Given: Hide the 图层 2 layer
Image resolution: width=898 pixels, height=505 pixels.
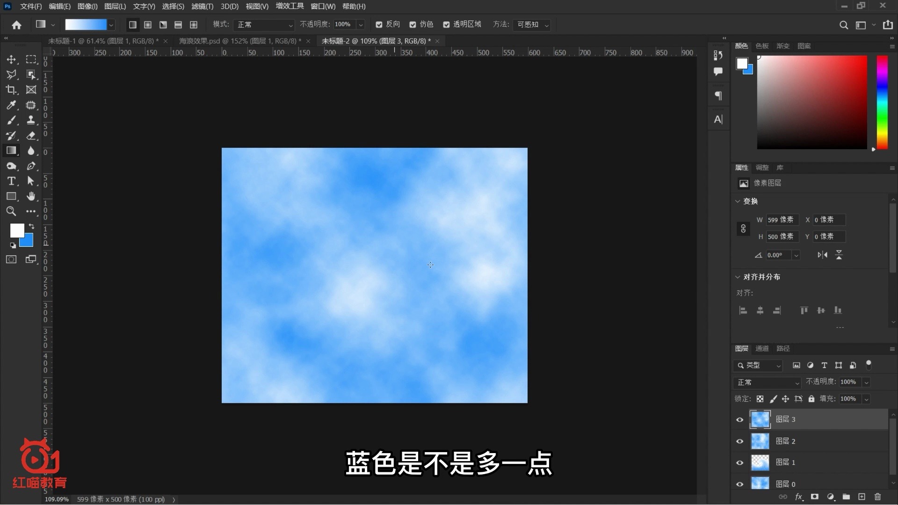Looking at the screenshot, I should click(x=740, y=441).
